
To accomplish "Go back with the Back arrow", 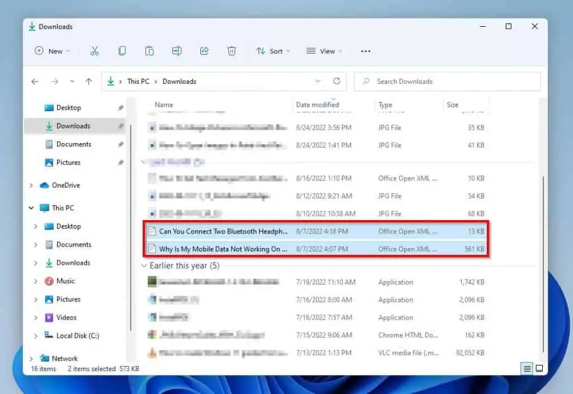I will pos(35,82).
